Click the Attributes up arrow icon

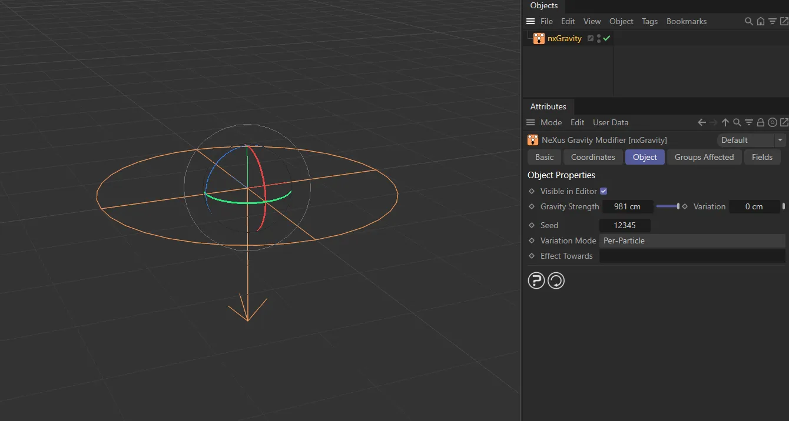(725, 122)
